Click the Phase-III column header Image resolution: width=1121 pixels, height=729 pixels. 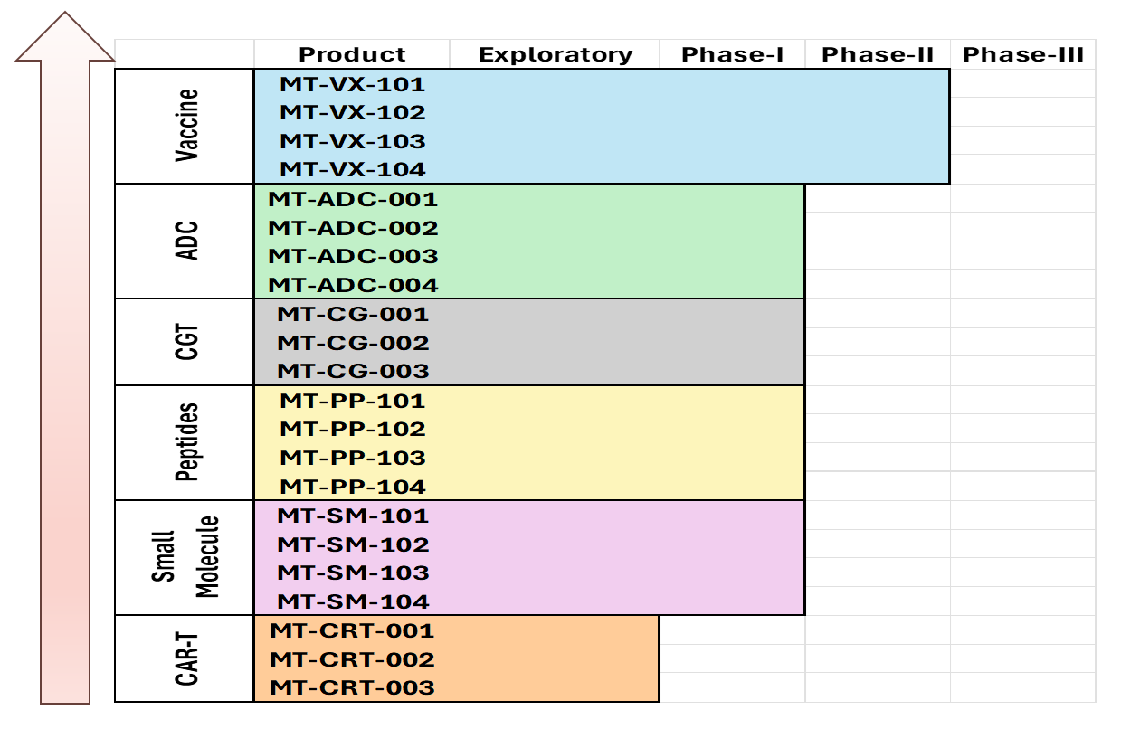pos(1022,54)
